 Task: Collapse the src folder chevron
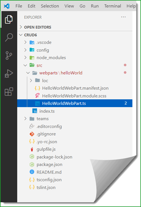click(25, 65)
